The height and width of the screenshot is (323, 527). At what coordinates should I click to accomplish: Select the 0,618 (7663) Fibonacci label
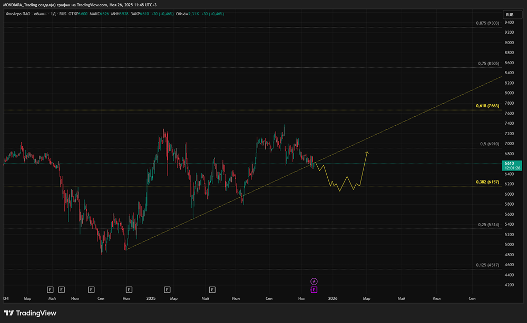[x=487, y=106]
